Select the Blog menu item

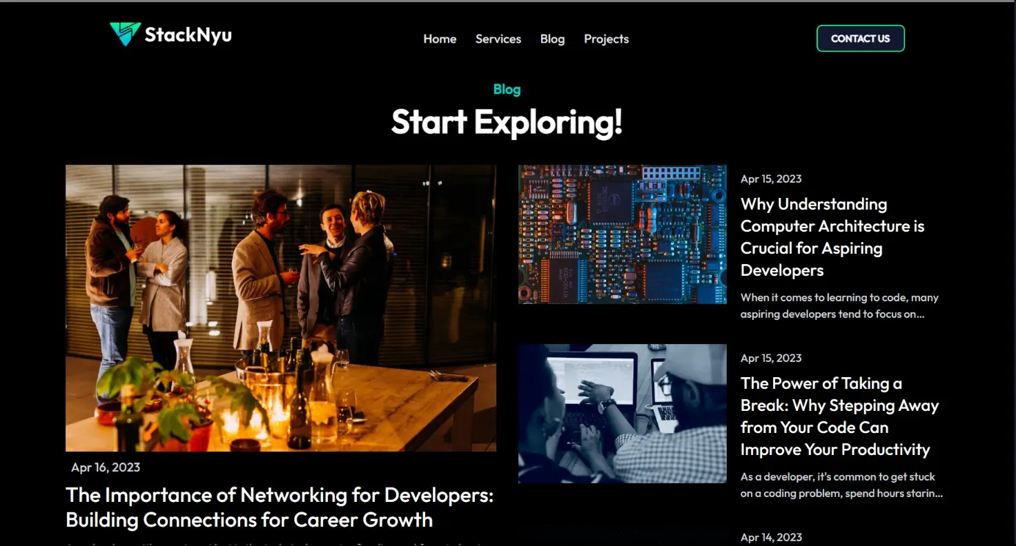[x=552, y=39]
